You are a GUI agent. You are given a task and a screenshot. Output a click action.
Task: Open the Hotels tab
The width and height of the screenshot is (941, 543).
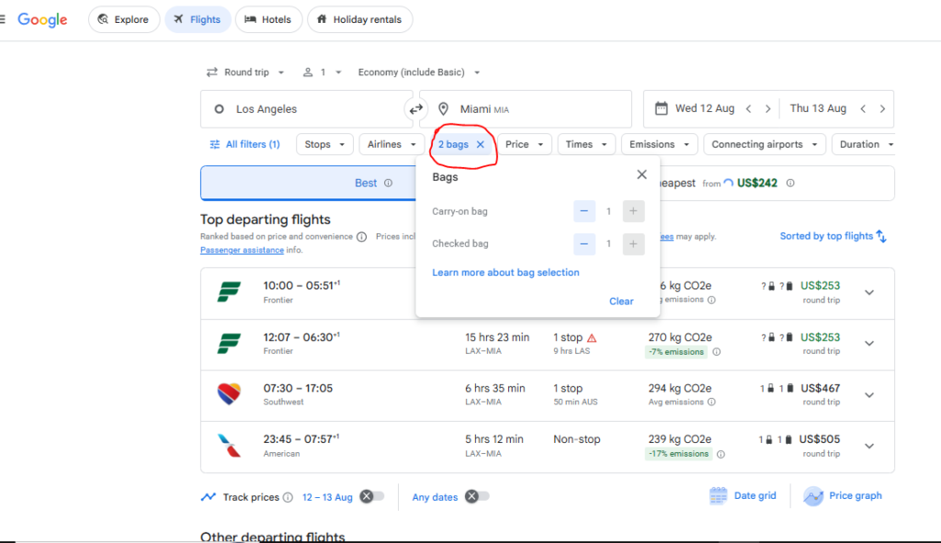point(268,20)
